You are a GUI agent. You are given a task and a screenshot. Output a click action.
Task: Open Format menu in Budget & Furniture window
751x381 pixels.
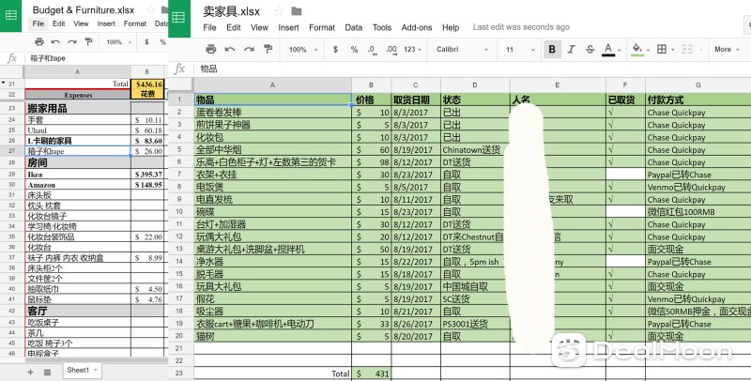tap(134, 23)
